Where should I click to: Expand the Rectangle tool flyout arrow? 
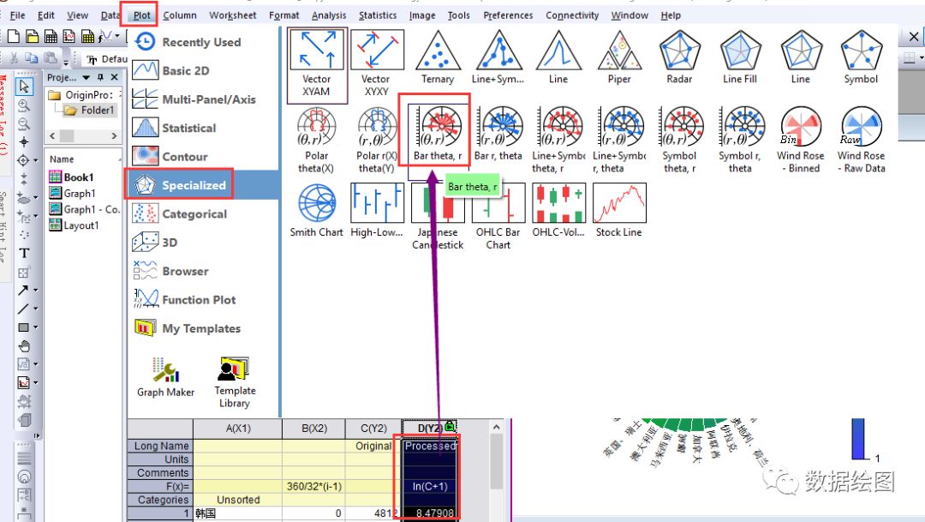pos(35,327)
